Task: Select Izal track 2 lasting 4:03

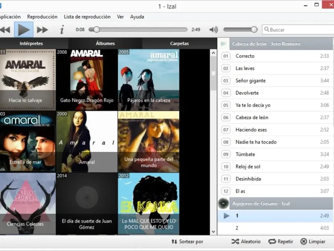Action: coord(275,228)
